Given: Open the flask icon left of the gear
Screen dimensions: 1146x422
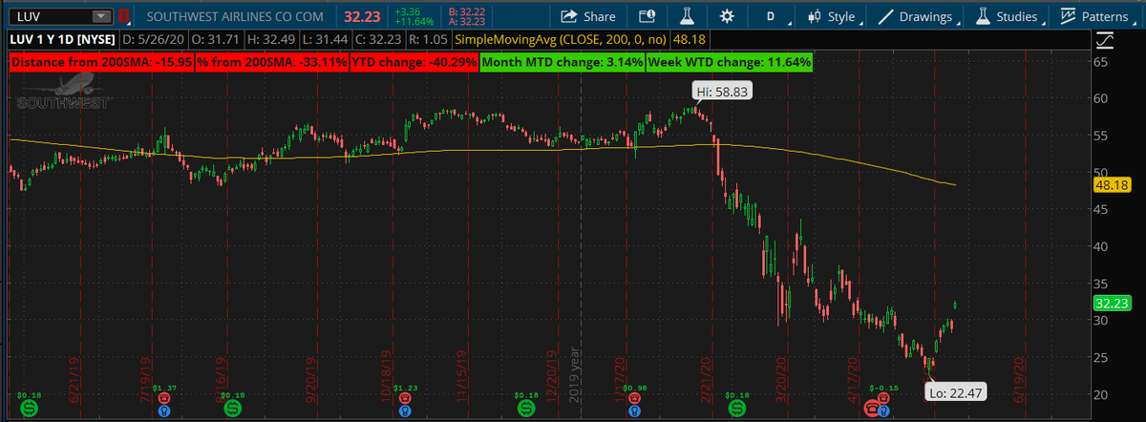Looking at the screenshot, I should click(x=686, y=16).
